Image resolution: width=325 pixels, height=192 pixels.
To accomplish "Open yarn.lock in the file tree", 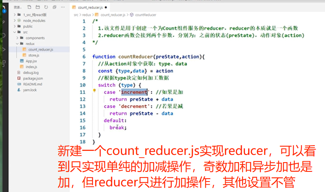I will coord(30,90).
